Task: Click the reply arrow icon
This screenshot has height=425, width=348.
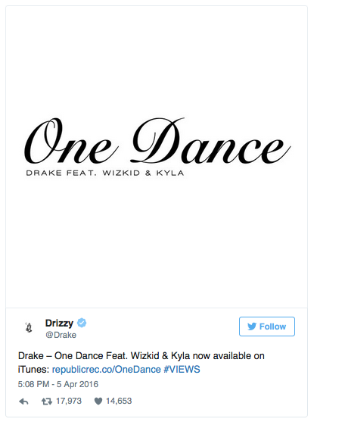Action: click(23, 402)
